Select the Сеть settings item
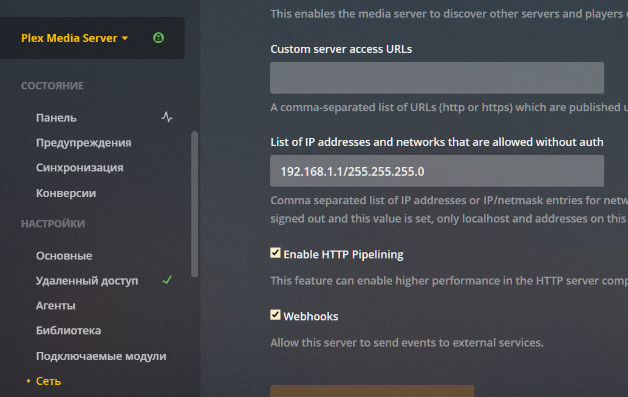This screenshot has width=628, height=397. (49, 381)
